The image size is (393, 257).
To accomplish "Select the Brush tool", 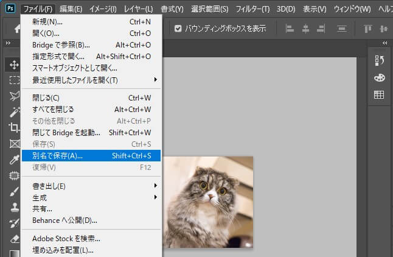I will [14, 191].
